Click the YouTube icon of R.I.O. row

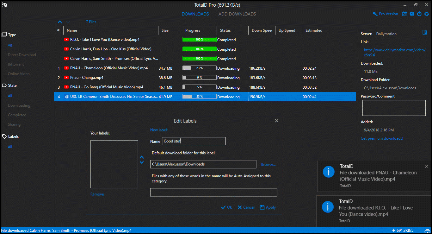tap(66, 40)
